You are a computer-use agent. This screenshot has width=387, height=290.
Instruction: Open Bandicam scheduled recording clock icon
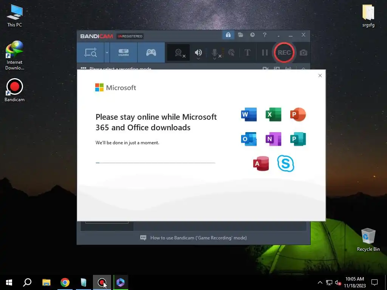252,35
